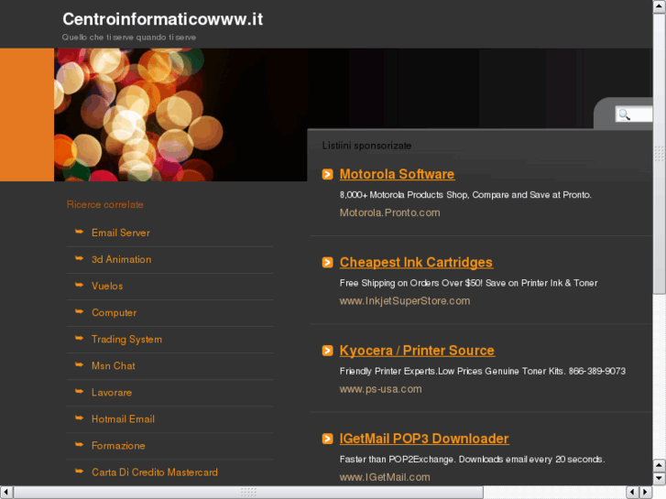
Task: Visit the www.IGetMail.com URL link
Action: [x=385, y=477]
